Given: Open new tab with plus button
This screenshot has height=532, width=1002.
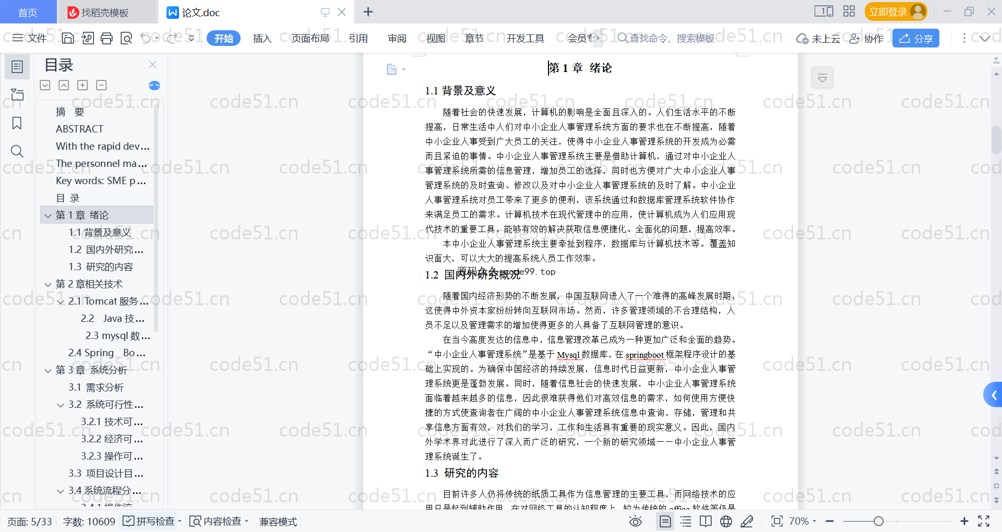Looking at the screenshot, I should tap(368, 11).
